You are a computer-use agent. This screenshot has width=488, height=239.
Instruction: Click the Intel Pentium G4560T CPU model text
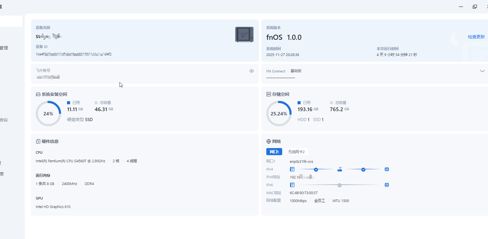coord(70,161)
